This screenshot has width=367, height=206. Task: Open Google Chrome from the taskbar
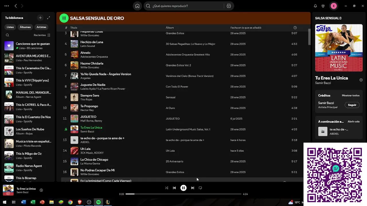click(70, 202)
